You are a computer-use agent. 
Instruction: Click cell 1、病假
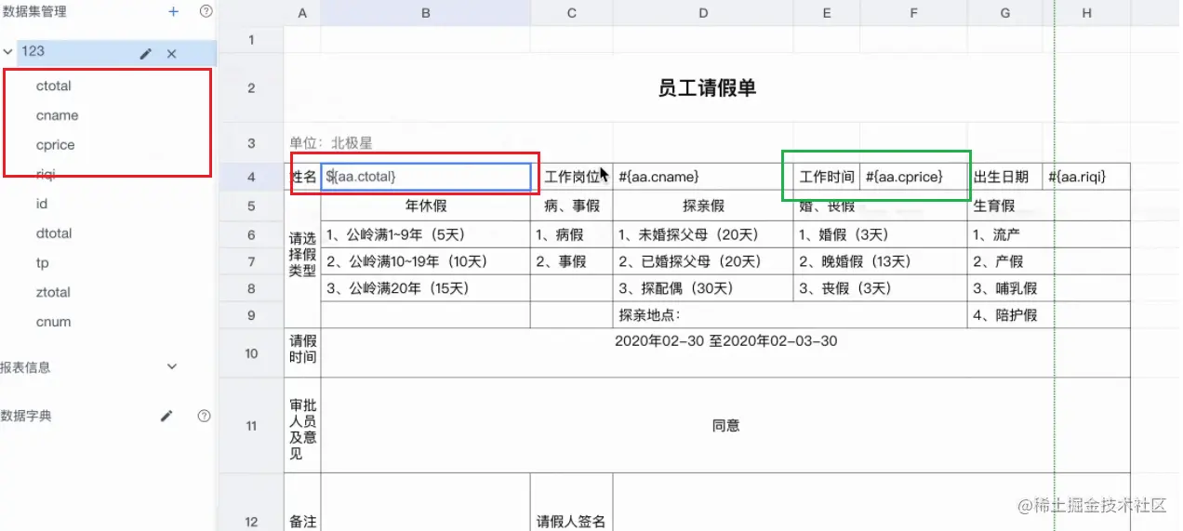click(572, 235)
